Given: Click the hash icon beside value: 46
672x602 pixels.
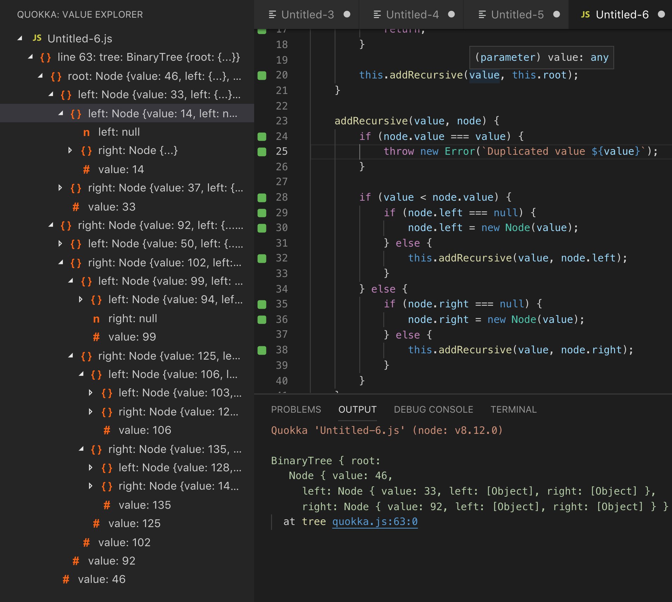Looking at the screenshot, I should pyautogui.click(x=66, y=579).
